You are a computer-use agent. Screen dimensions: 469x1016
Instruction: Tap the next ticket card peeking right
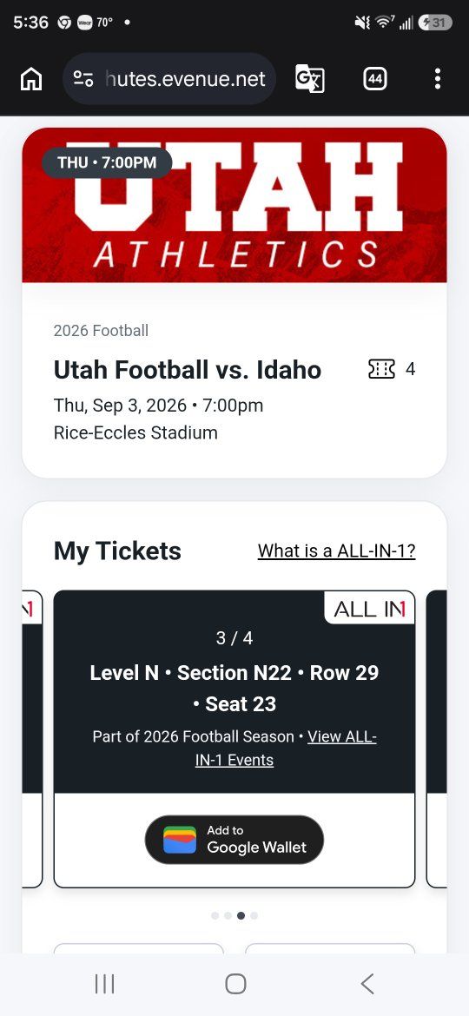pyautogui.click(x=437, y=739)
